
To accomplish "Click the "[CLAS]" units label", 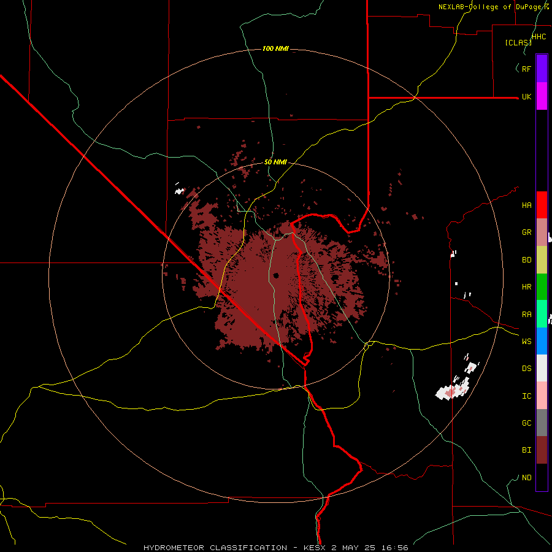I will pyautogui.click(x=518, y=42).
